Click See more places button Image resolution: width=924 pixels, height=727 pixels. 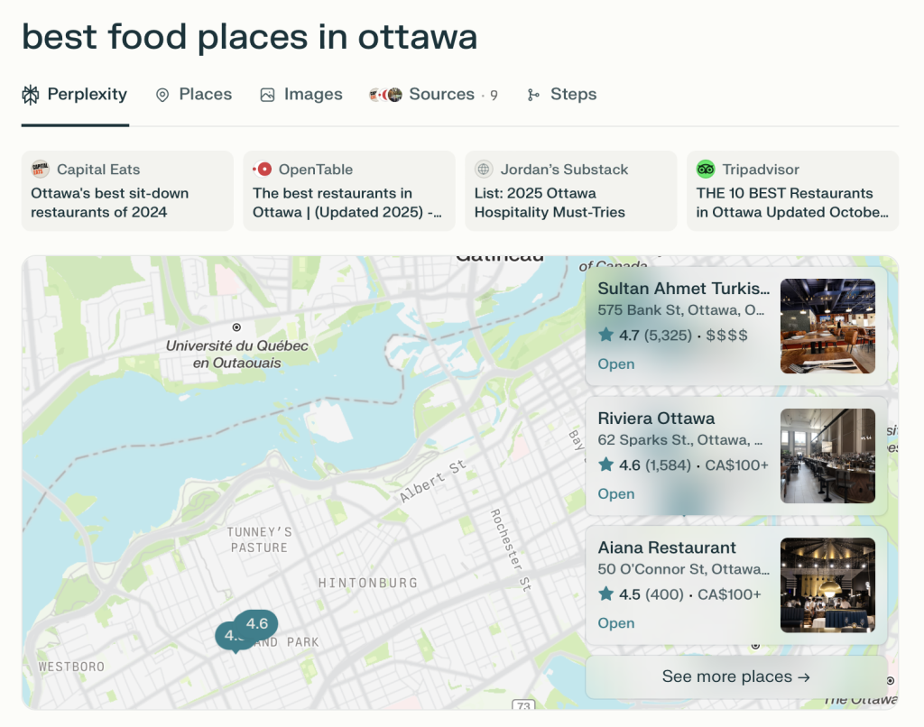click(x=735, y=676)
